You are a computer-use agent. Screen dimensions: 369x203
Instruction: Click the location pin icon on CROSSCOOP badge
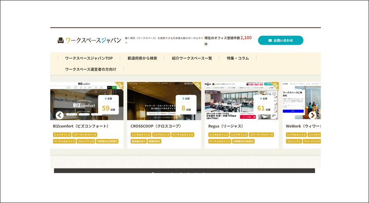tap(183, 99)
